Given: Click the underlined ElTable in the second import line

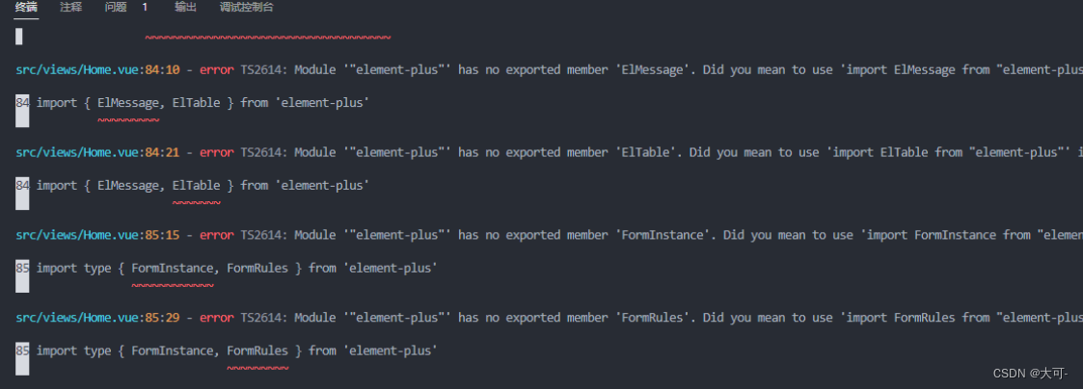Looking at the screenshot, I should tap(196, 186).
